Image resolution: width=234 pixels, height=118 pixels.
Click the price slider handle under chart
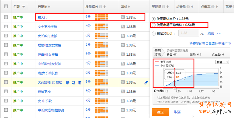coord(175,88)
